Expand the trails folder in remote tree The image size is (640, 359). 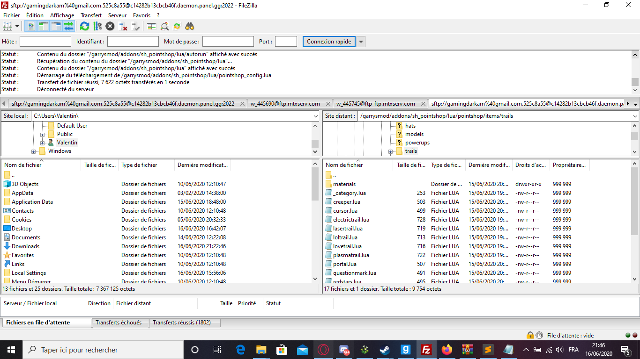pos(391,151)
